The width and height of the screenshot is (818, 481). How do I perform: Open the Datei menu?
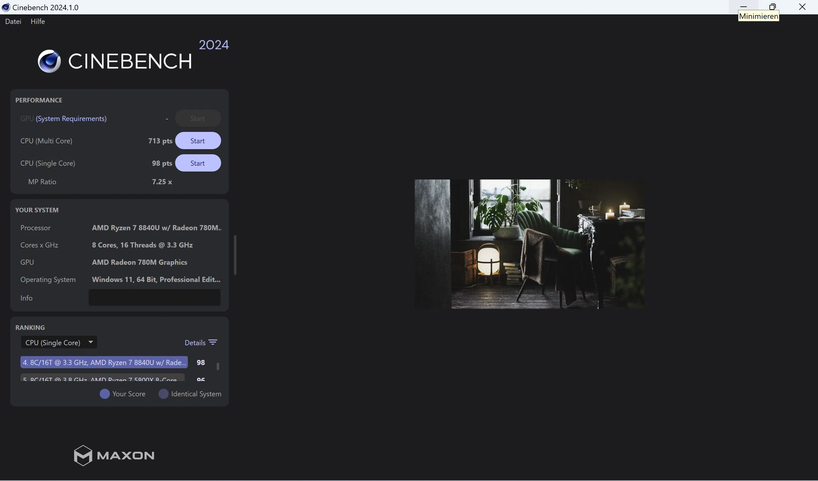point(13,21)
